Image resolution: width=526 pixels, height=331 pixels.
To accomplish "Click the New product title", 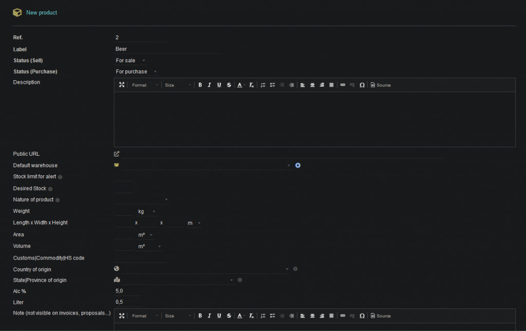I will pyautogui.click(x=42, y=12).
